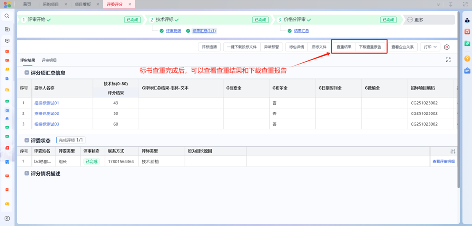Open settings gear at sidebar bottom
This screenshot has width=472, height=226.
point(7,218)
